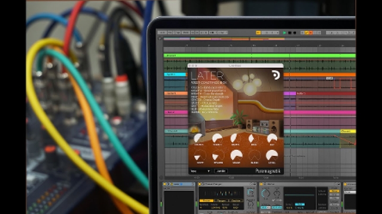Adjust COLOR A knob in LATER plugin

point(198,138)
